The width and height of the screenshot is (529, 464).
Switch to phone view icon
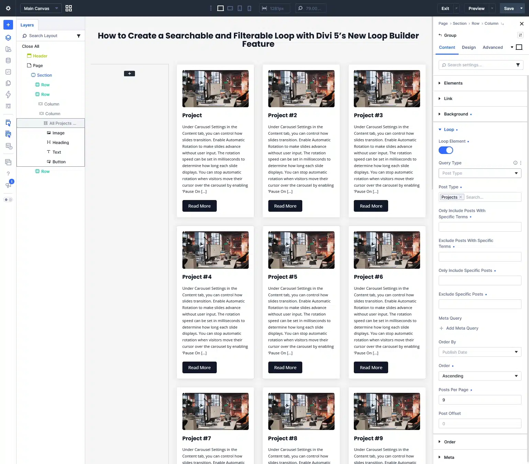[x=249, y=8]
